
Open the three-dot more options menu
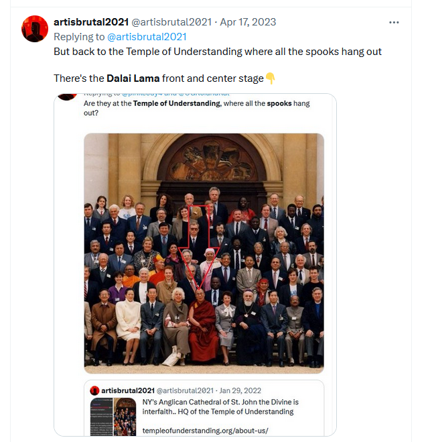394,22
